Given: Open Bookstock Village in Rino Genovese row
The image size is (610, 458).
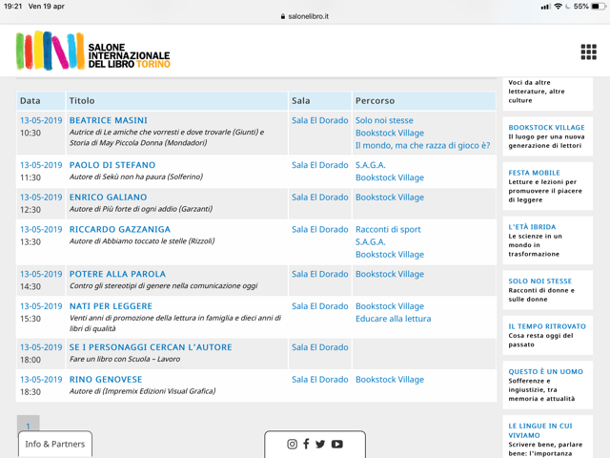Looking at the screenshot, I should point(390,380).
